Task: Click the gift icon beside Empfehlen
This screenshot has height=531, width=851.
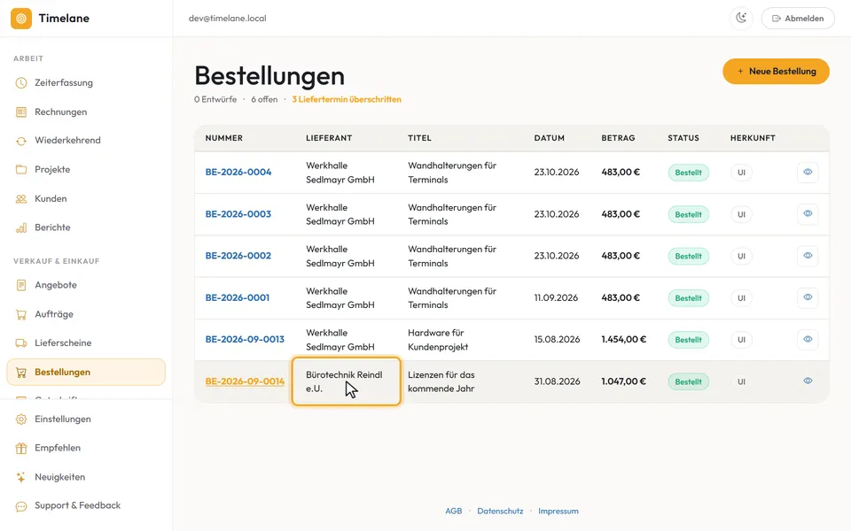Action: coord(21,448)
